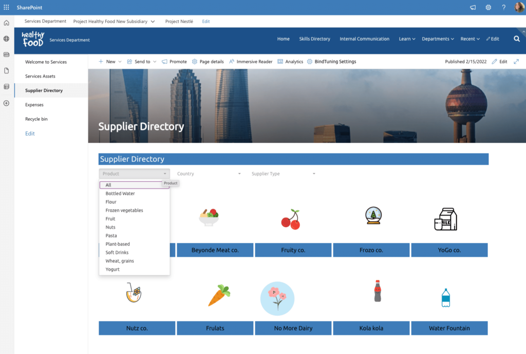Screen dimensions: 526x354
Task: Open the Fruity co. supplier button
Action: (293, 250)
